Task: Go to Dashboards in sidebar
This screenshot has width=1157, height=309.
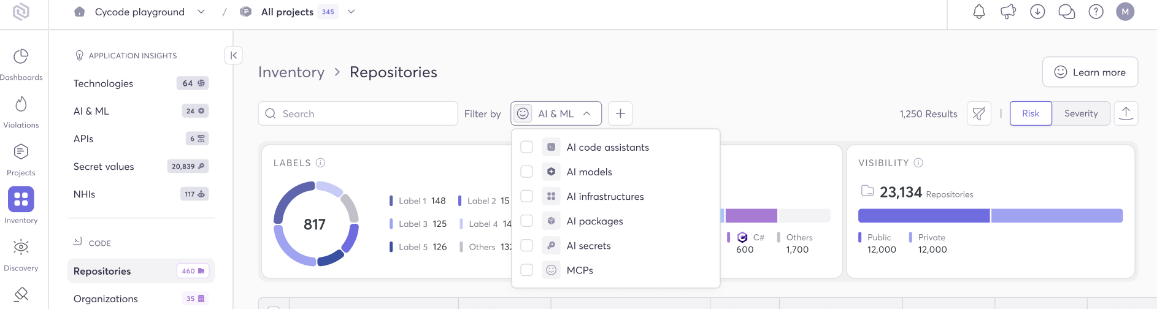Action: [x=21, y=64]
